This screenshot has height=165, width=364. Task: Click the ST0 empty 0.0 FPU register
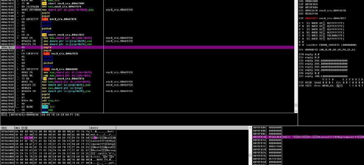coord(309,54)
